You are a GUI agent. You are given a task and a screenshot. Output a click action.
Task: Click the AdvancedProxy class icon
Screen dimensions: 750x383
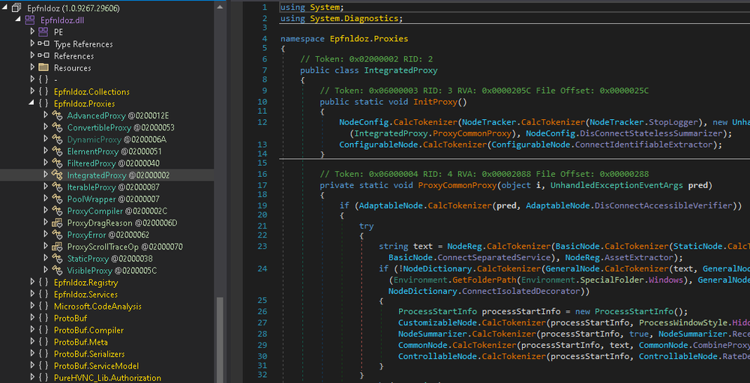(x=58, y=115)
